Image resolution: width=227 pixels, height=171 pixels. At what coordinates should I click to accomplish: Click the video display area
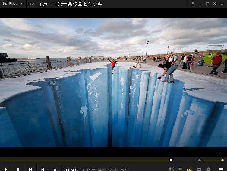[x=113, y=82]
